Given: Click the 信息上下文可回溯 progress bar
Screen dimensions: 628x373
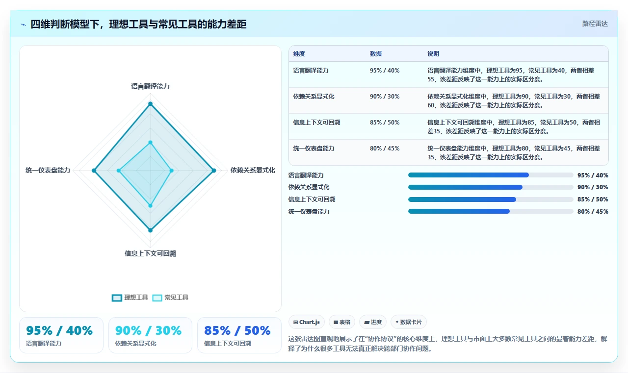Looking at the screenshot, I should click(491, 199).
